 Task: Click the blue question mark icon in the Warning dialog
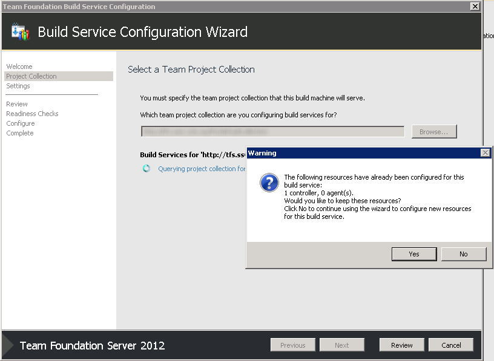tap(269, 183)
